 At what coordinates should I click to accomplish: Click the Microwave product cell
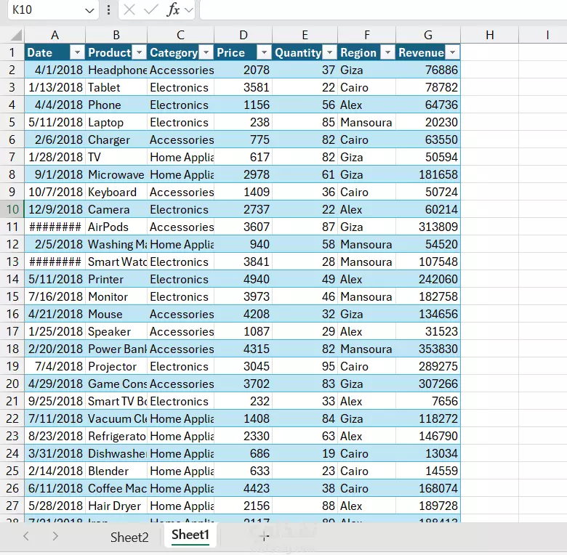point(116,174)
